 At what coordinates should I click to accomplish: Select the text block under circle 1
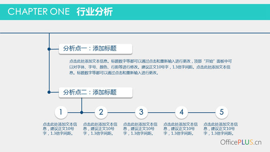pyautogui.click(x=60, y=129)
